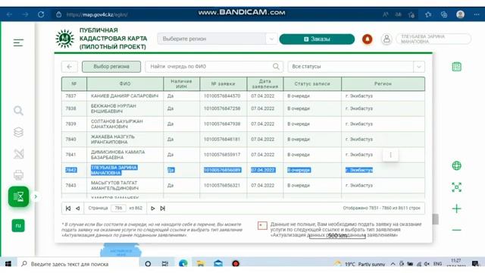Select row 7841 Димисинова Камила
Image resolution: width=485 pixels, height=273 pixels.
tap(243, 155)
